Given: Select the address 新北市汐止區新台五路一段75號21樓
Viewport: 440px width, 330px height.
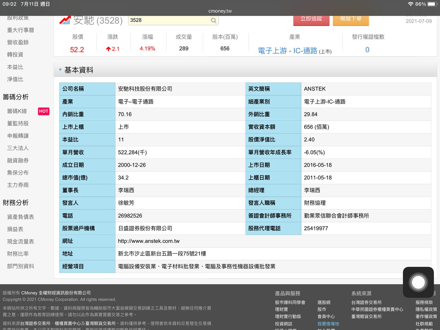Looking at the screenshot, I should click(x=162, y=254).
